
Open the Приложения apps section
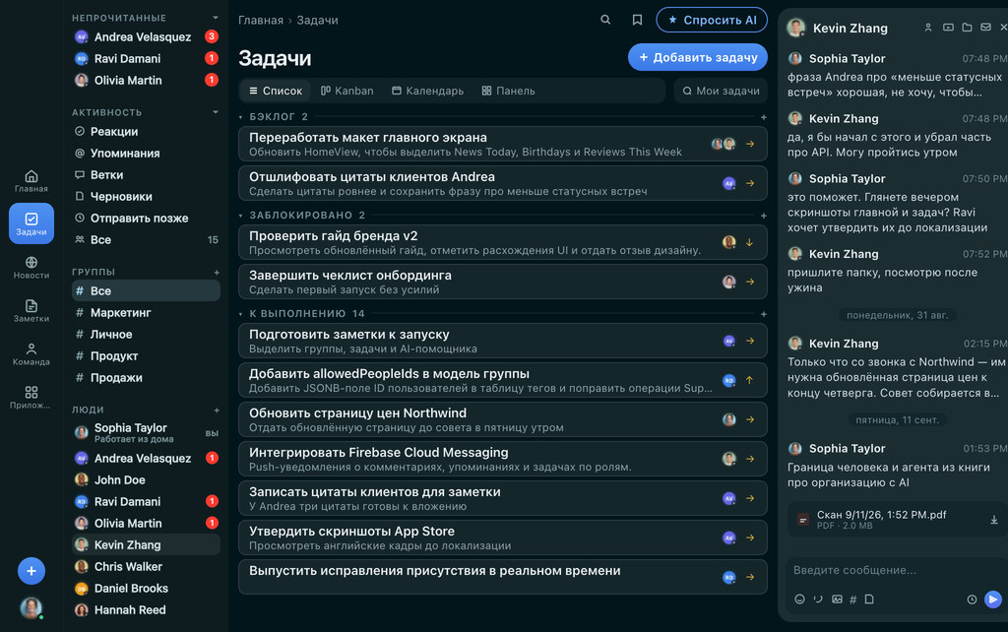[31, 398]
